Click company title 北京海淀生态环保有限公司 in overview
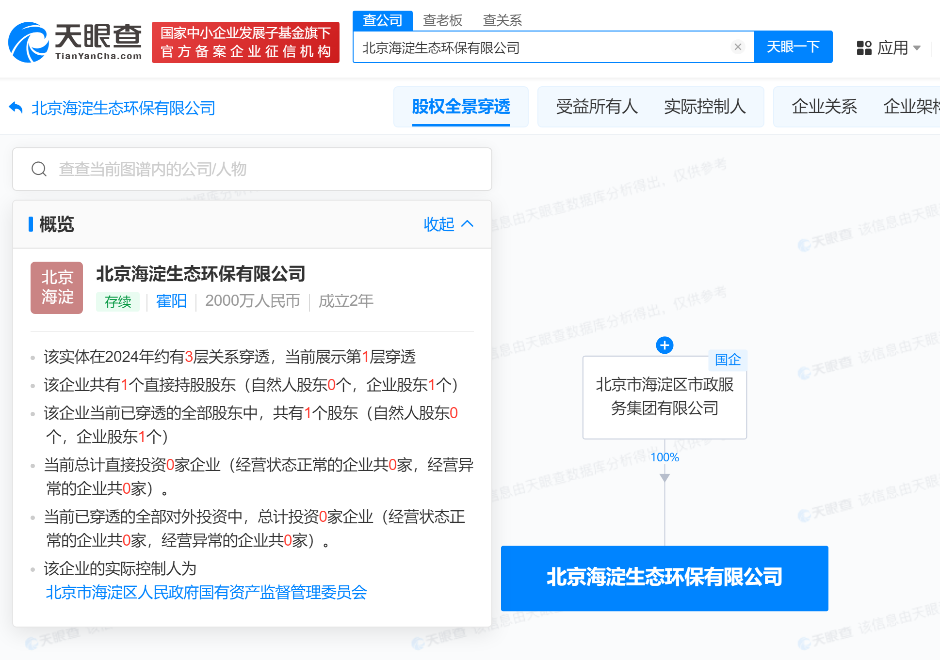The height and width of the screenshot is (660, 940). click(201, 274)
